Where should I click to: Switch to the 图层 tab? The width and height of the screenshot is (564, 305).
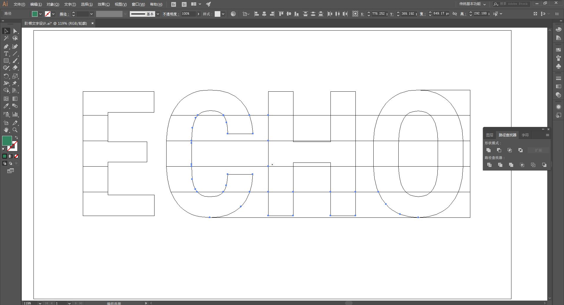tap(490, 135)
